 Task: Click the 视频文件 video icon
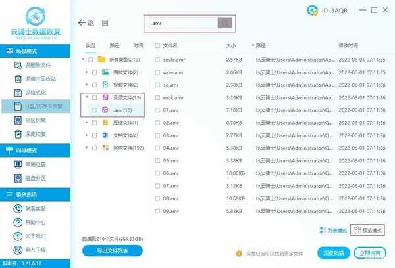coord(105,85)
